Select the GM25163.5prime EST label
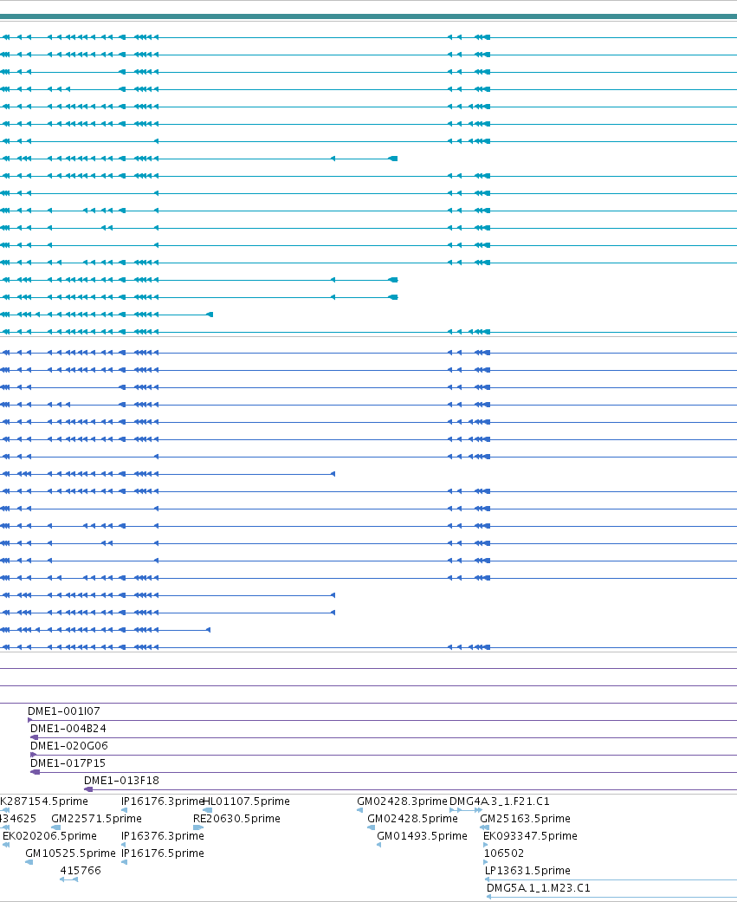This screenshot has width=737, height=902. [526, 818]
